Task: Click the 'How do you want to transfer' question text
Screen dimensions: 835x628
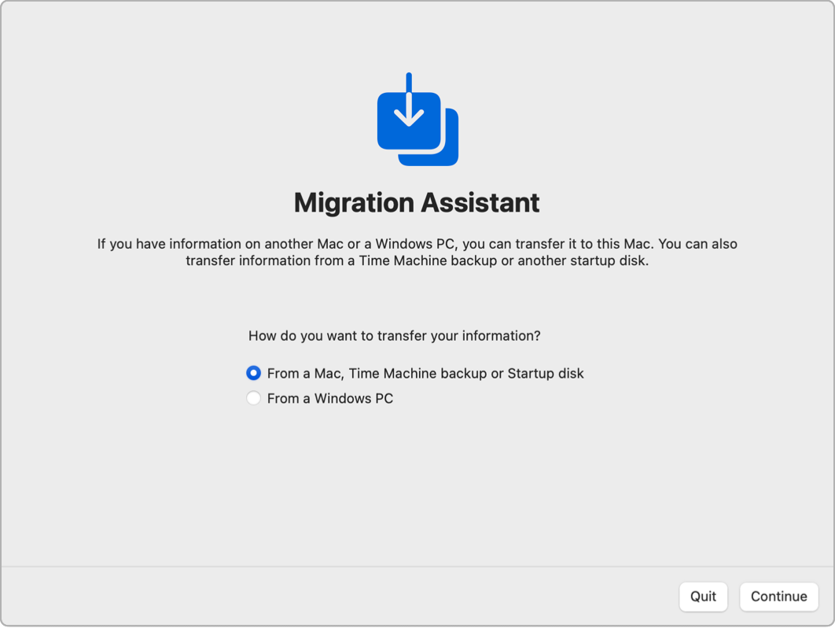Action: [x=394, y=335]
